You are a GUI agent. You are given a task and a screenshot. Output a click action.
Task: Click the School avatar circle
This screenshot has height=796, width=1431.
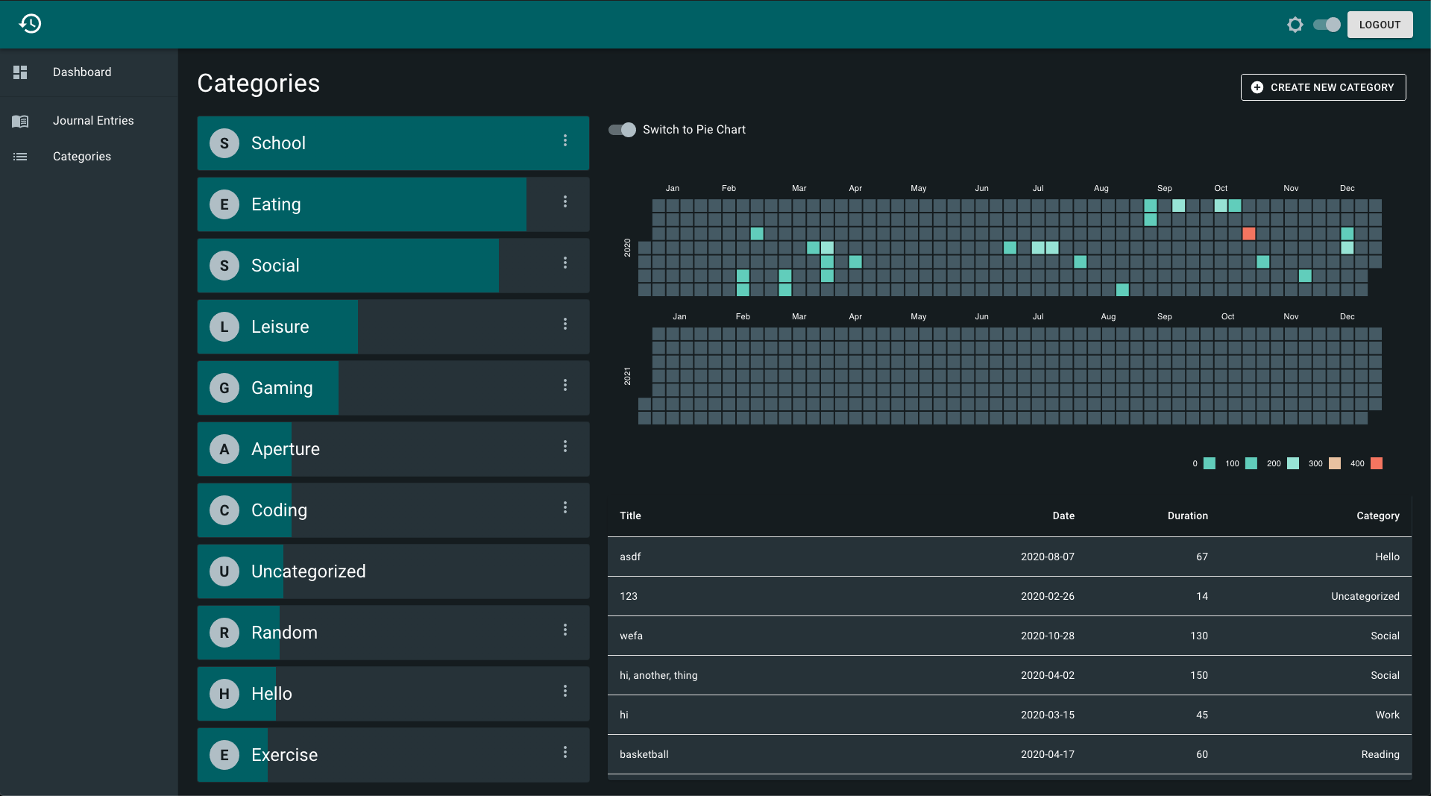click(224, 143)
